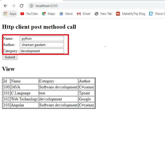Open the Gmail bookmark icon
This screenshot has height=142, width=165.
point(79,14)
